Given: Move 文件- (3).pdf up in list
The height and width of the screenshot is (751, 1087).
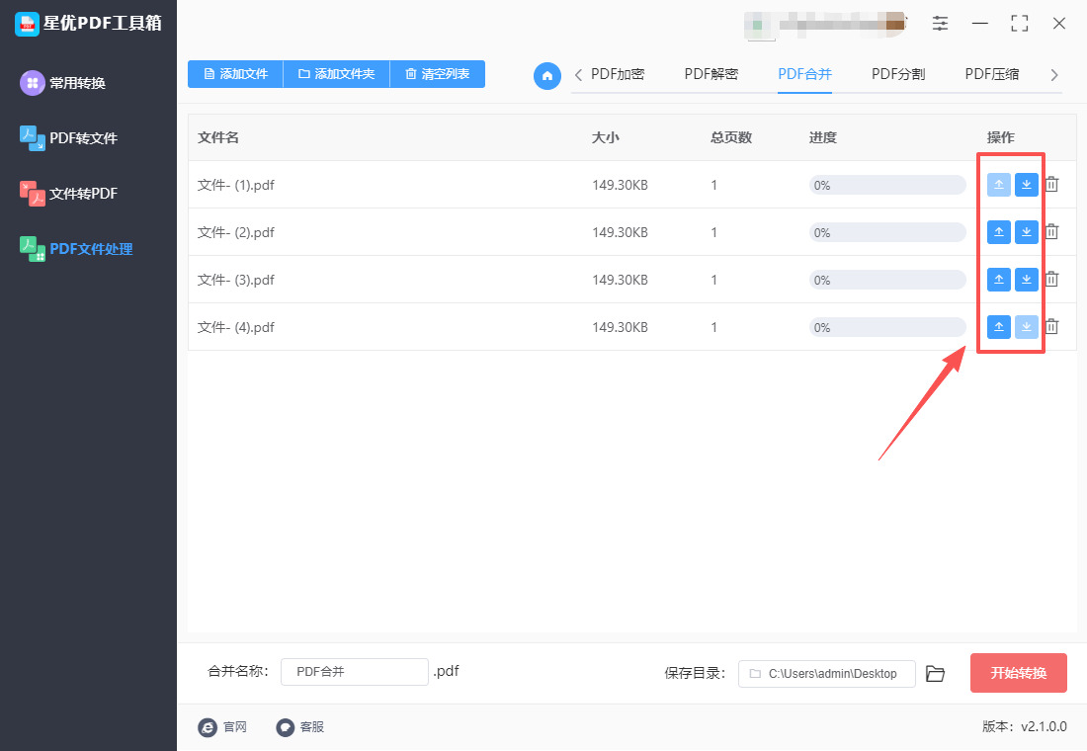Looking at the screenshot, I should pos(998,280).
